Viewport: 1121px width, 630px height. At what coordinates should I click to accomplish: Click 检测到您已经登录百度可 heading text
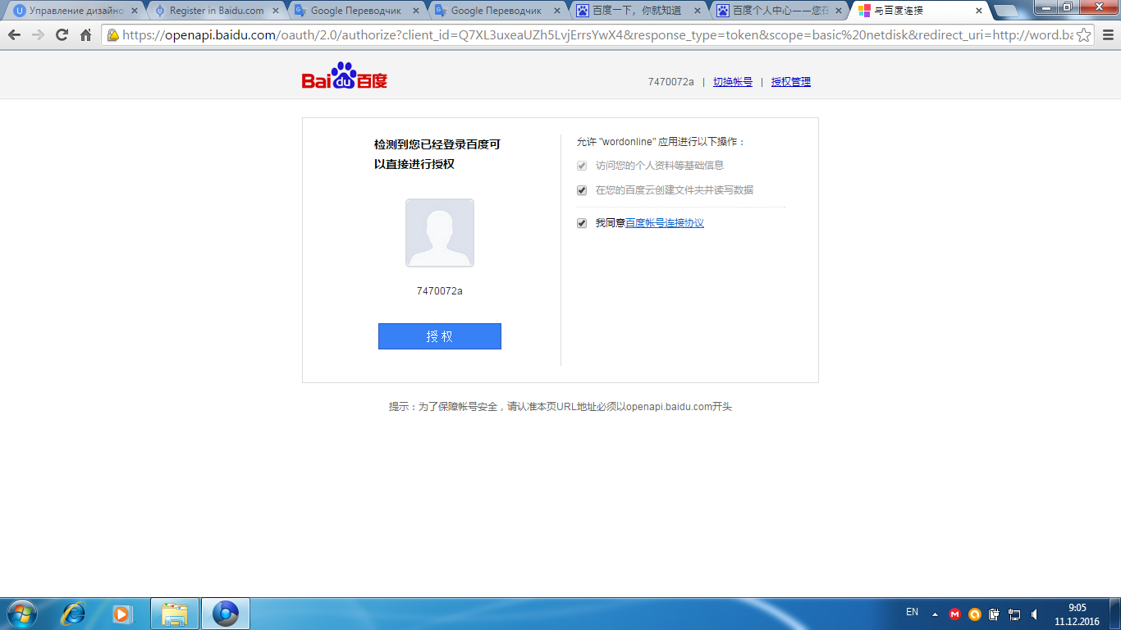tap(437, 144)
